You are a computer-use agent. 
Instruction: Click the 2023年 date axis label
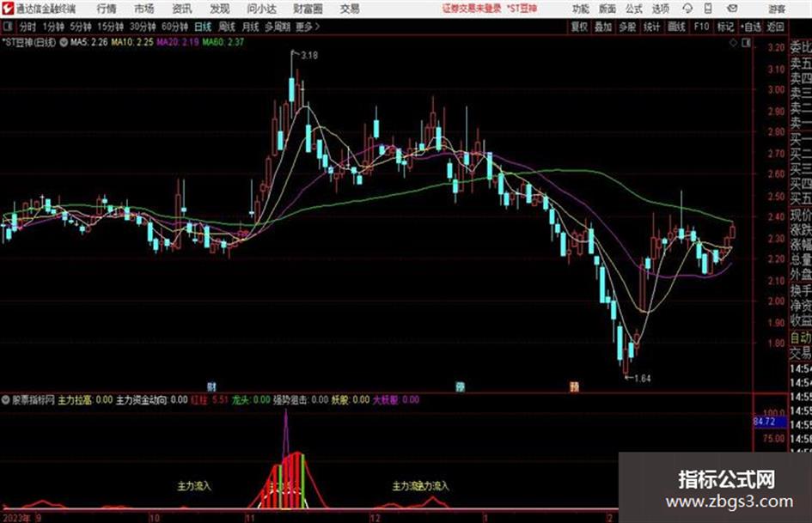[x=16, y=518]
